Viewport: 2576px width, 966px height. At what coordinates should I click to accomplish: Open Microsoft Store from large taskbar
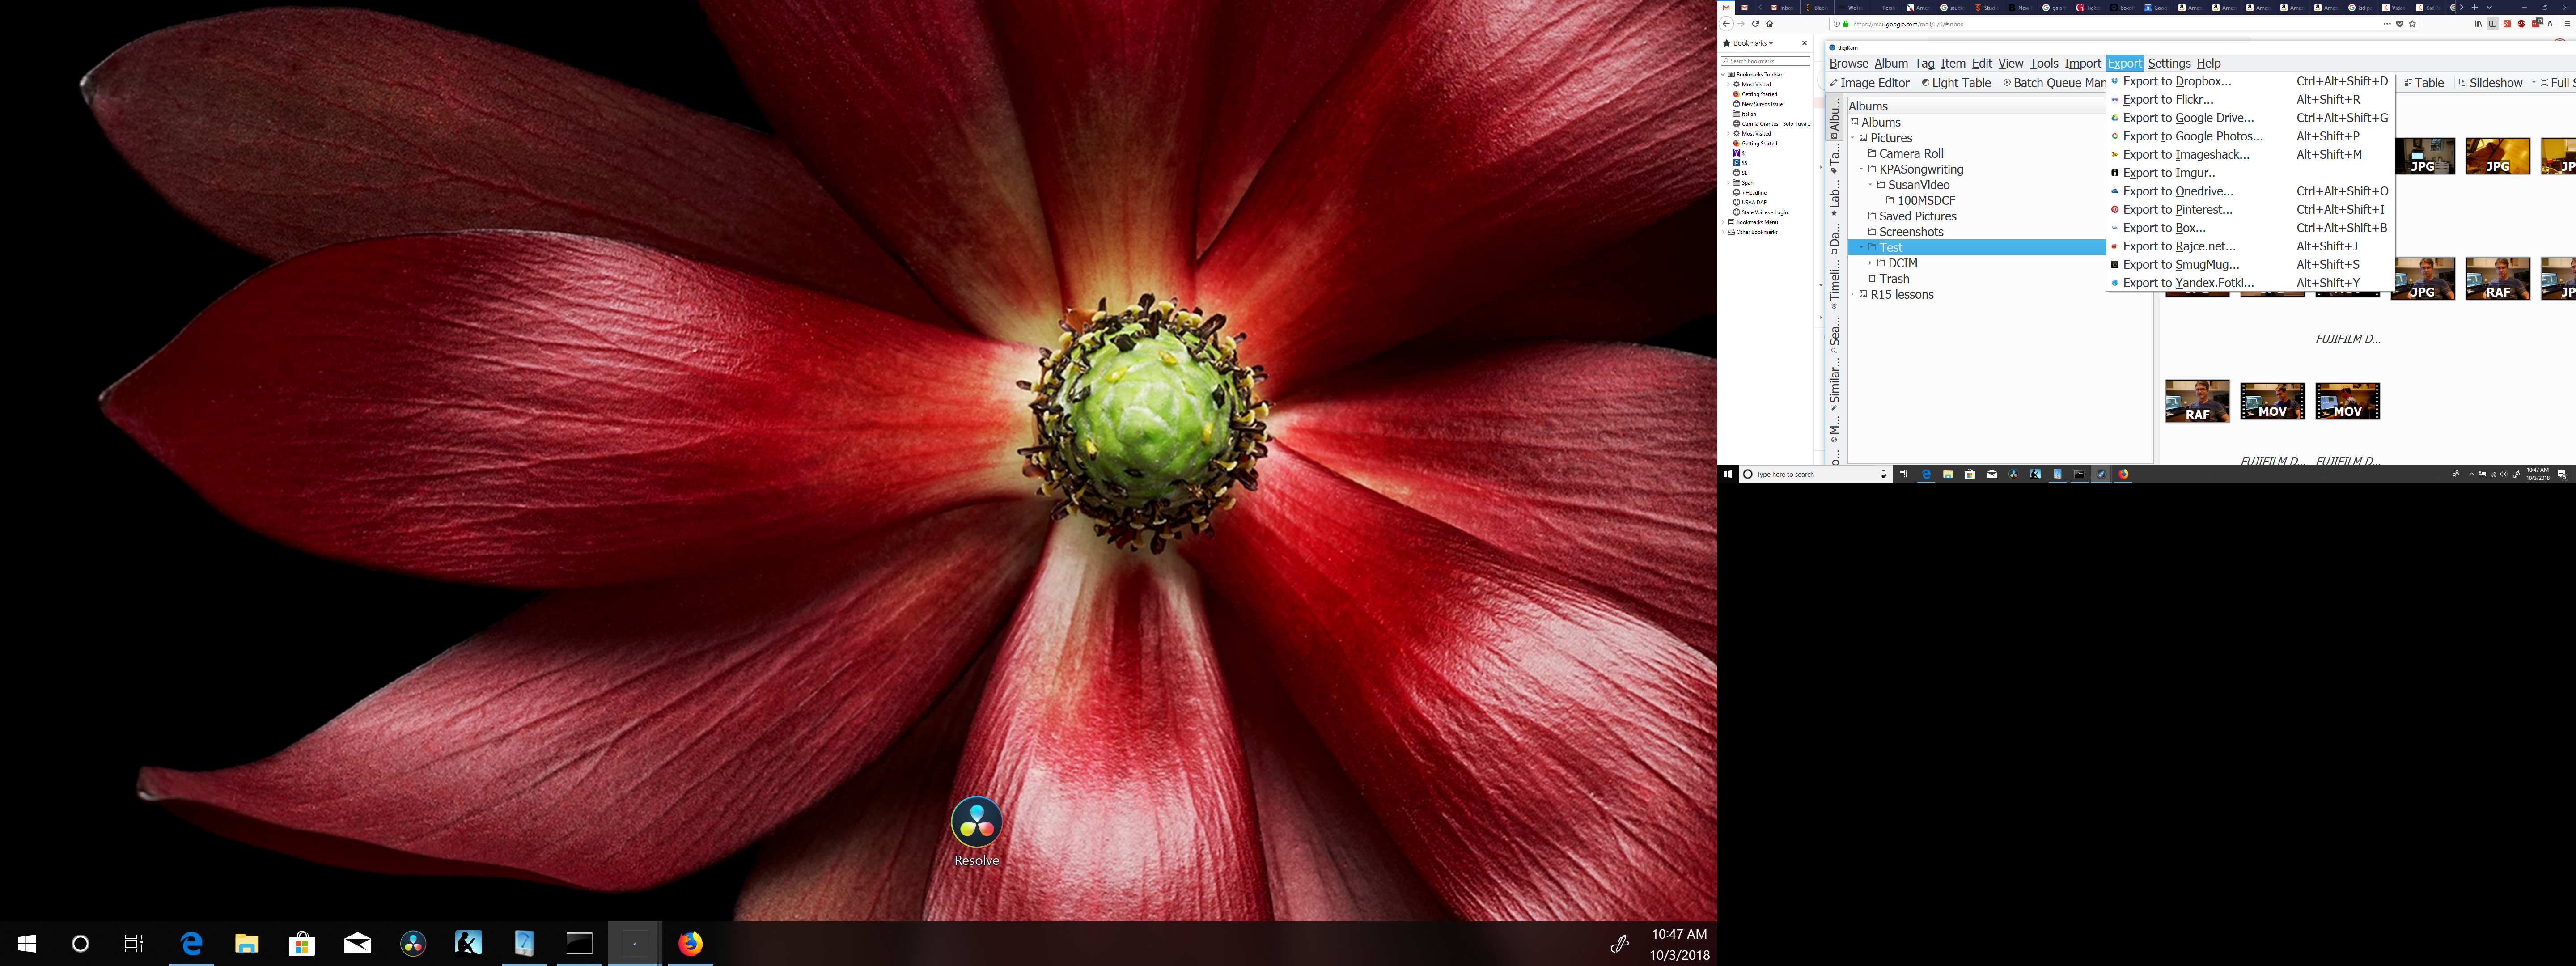pos(301,943)
